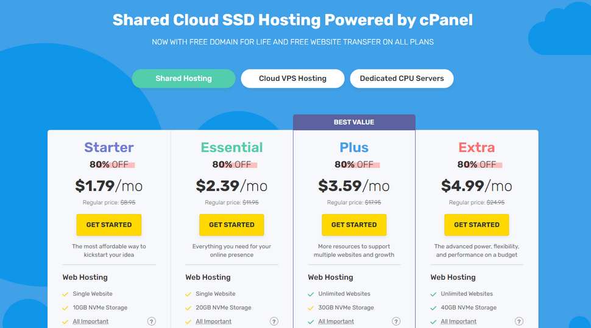Click Get Started under Starter plan
591x328 pixels.
point(109,225)
